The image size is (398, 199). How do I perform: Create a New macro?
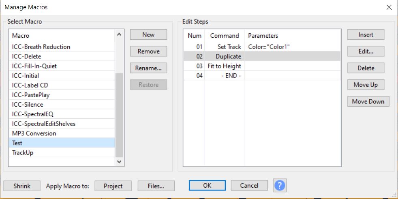[x=148, y=35]
